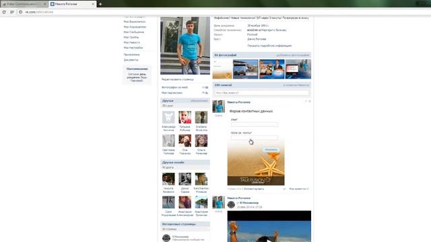Click Комментировать under first post
The image size is (431, 242).
(x=254, y=189)
